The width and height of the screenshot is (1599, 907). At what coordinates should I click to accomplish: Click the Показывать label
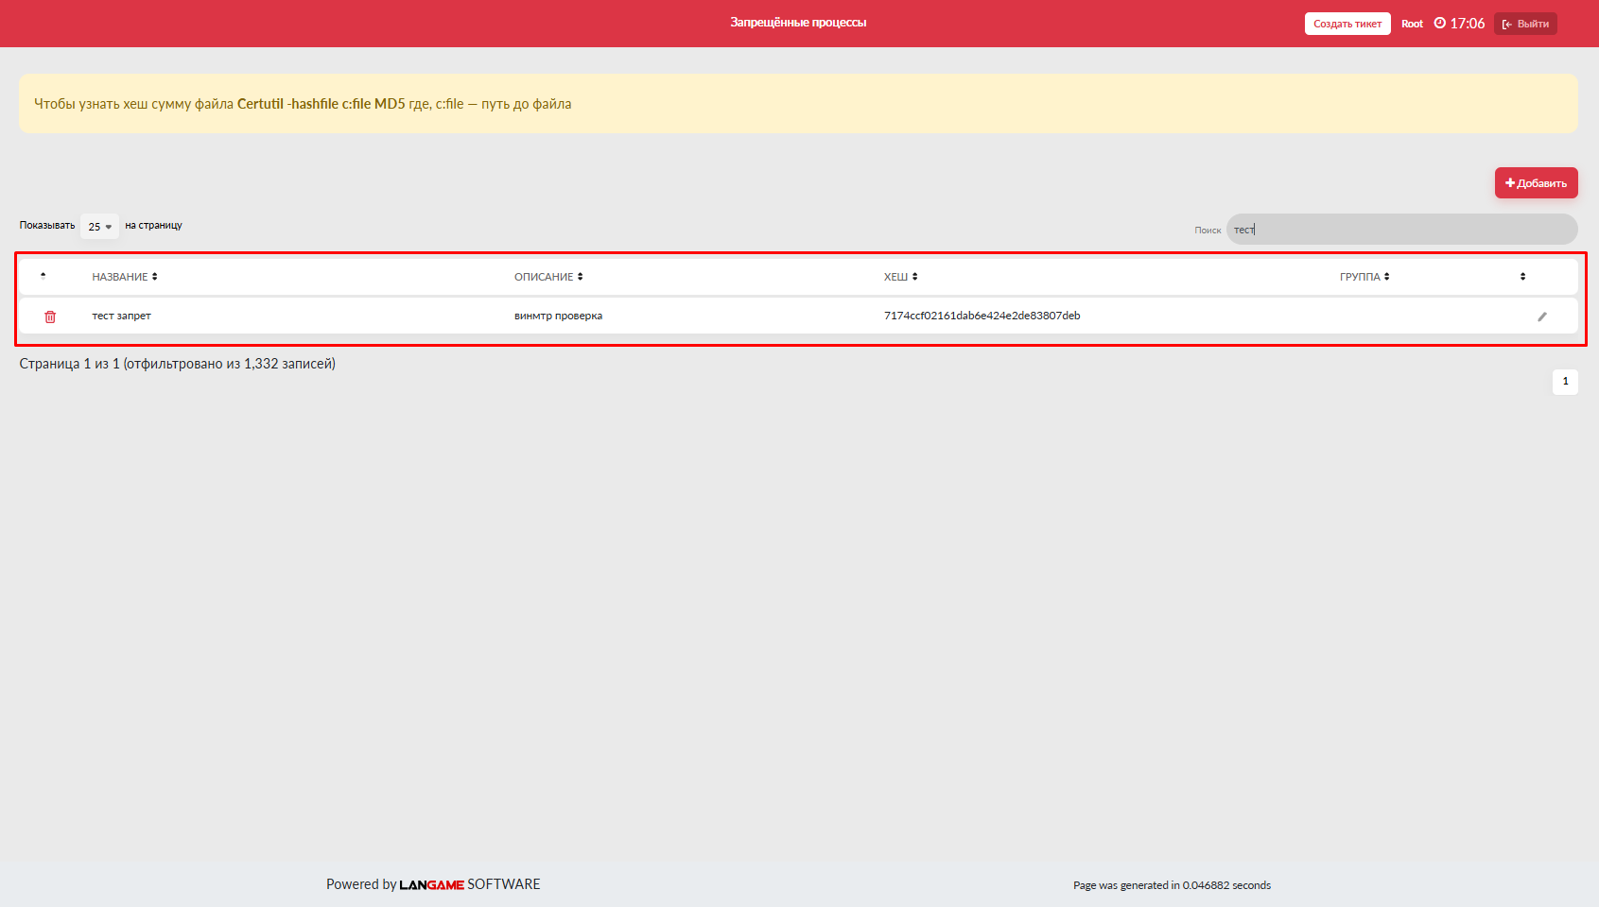[47, 225]
